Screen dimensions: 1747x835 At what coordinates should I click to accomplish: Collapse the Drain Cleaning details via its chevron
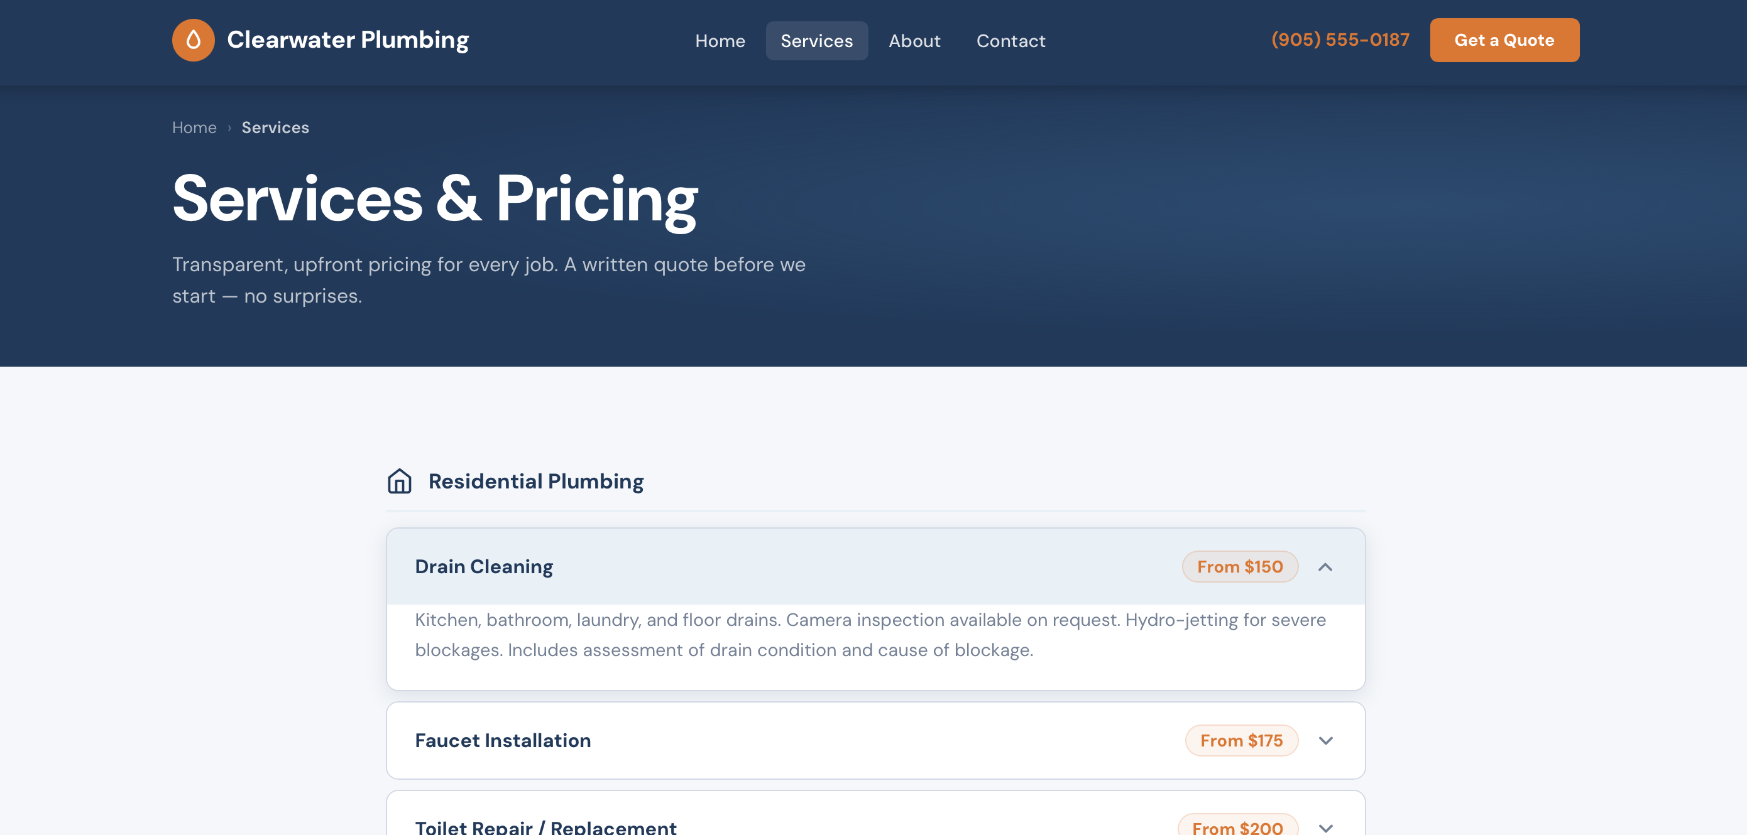pyautogui.click(x=1327, y=566)
